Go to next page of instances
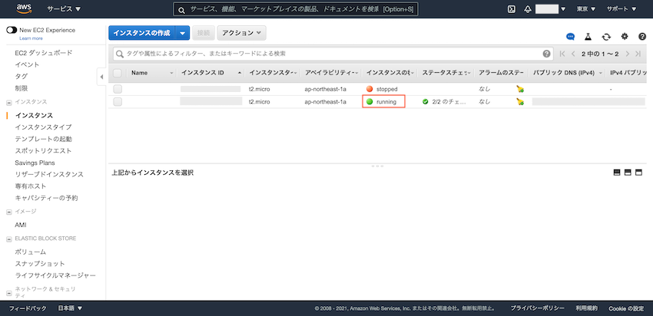The image size is (653, 316). pyautogui.click(x=627, y=54)
